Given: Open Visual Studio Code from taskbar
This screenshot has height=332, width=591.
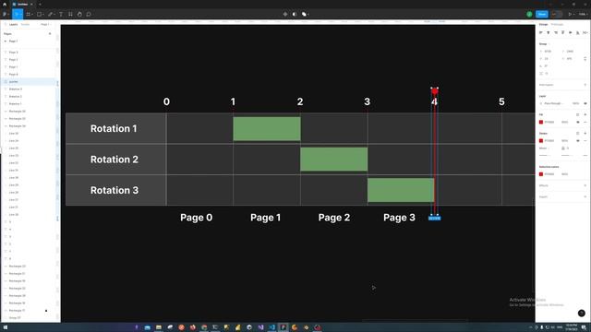Looking at the screenshot, I should point(271,327).
